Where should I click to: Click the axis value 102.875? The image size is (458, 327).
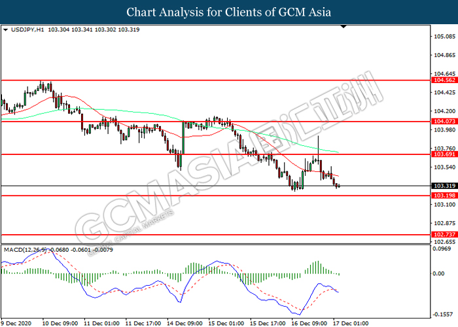tap(444, 223)
